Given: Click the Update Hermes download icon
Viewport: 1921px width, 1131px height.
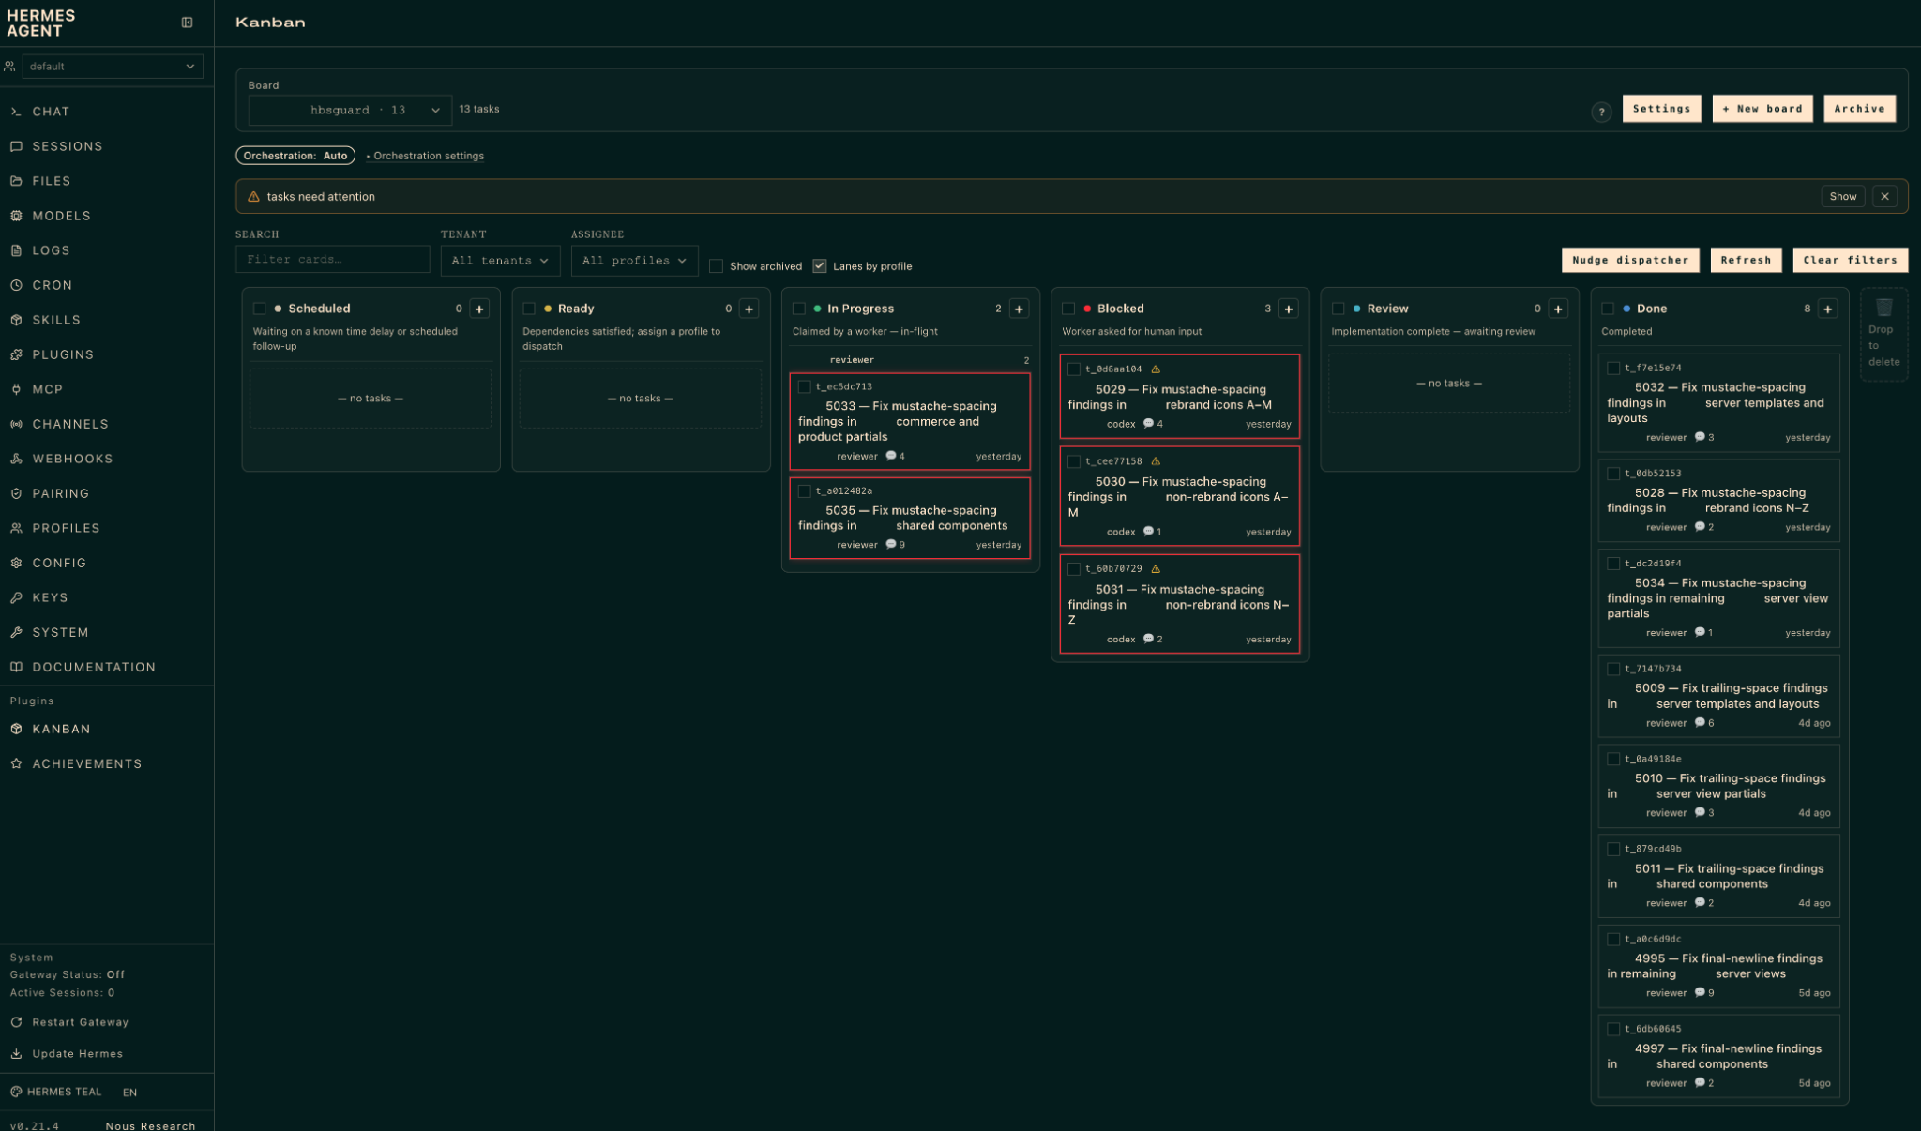Looking at the screenshot, I should (x=16, y=1054).
